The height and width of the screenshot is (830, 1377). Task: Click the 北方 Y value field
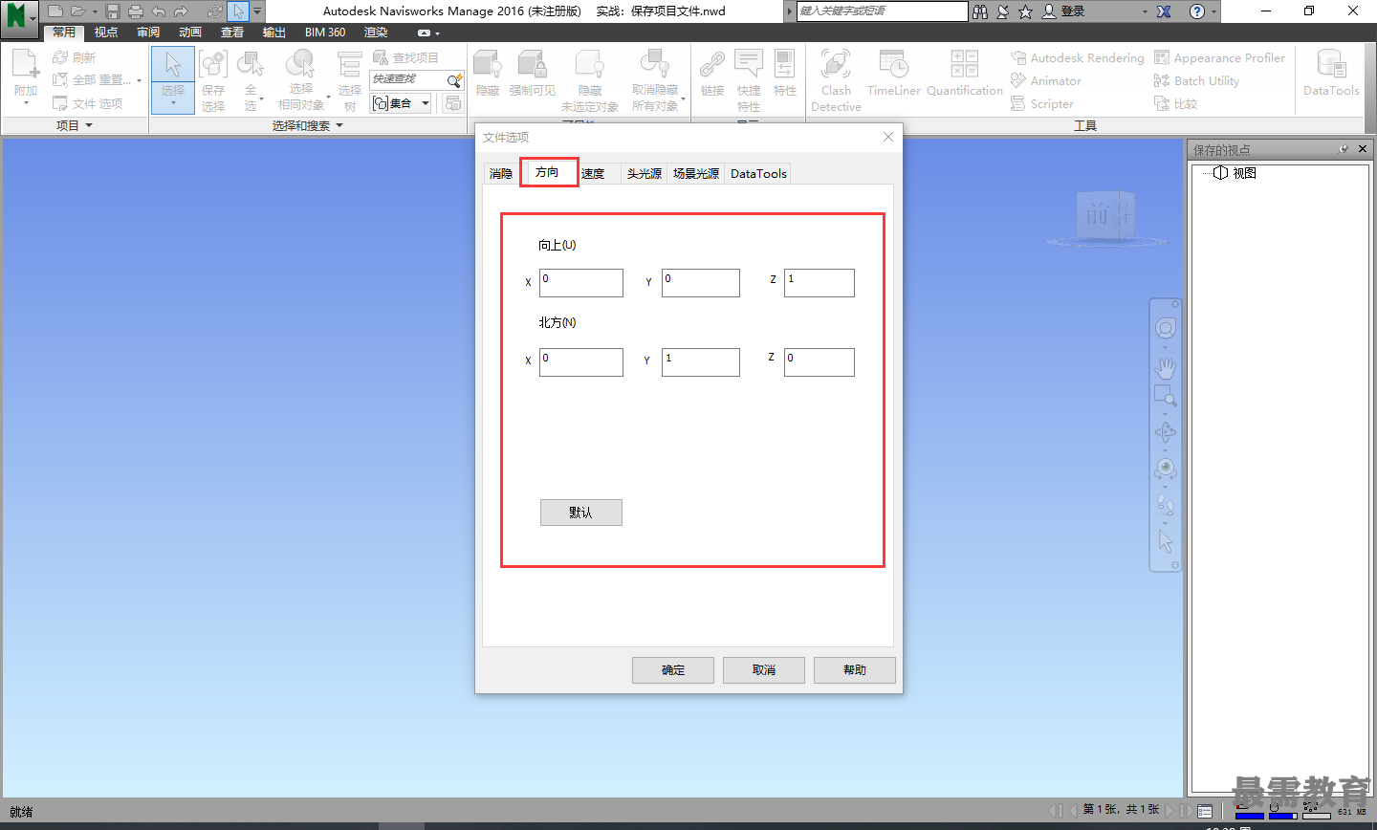click(x=701, y=362)
